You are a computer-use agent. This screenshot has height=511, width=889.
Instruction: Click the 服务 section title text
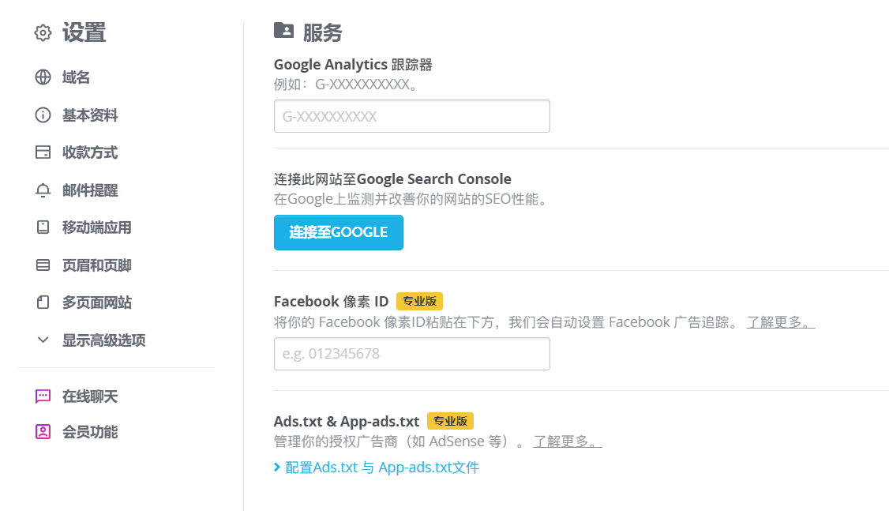click(x=322, y=33)
